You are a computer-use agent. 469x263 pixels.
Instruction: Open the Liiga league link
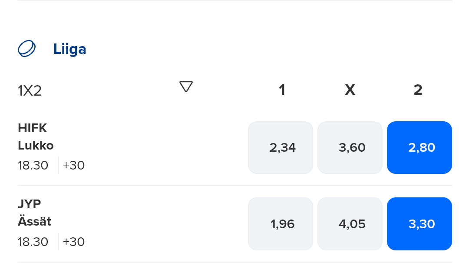tap(69, 49)
